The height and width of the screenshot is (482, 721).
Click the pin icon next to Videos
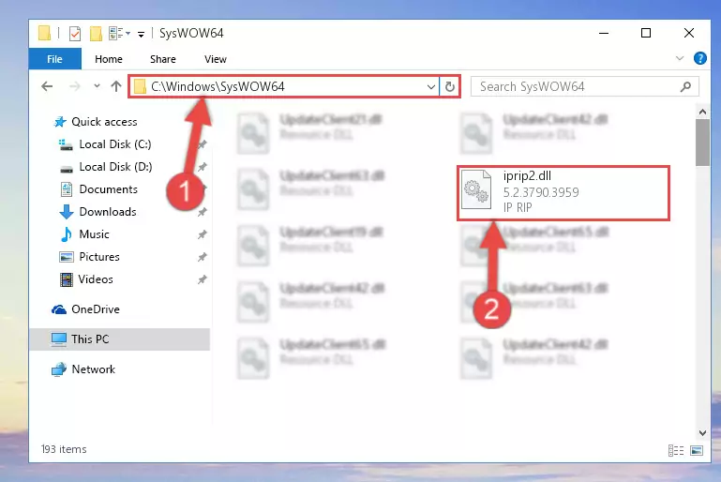(x=202, y=279)
